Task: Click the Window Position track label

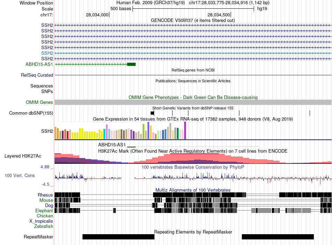Action: 36,3
